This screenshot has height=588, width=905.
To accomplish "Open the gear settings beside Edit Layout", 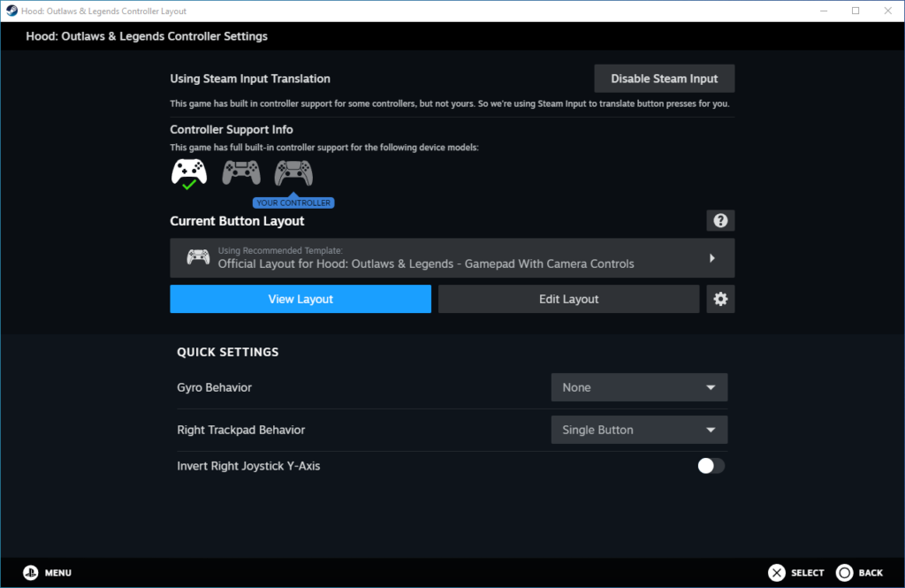I will pos(720,299).
